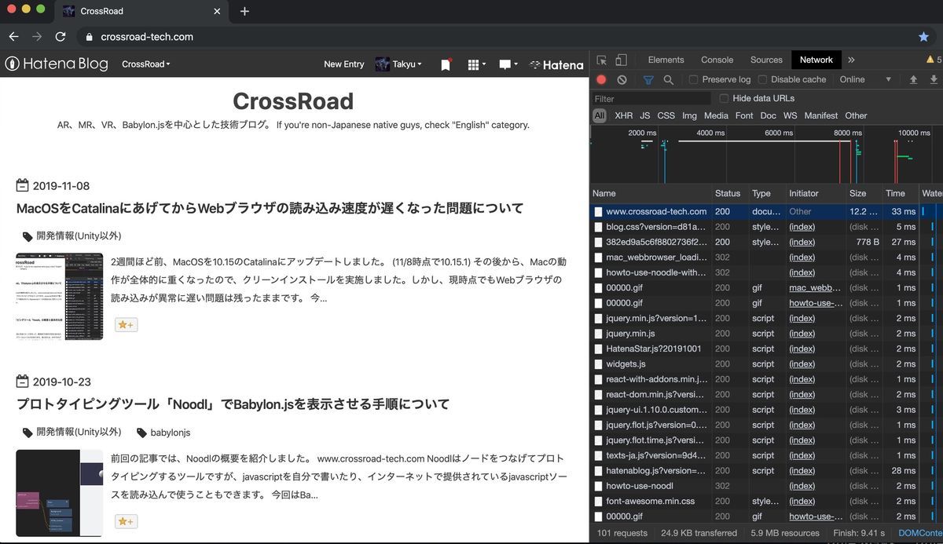Filter requests by XHR
The width and height of the screenshot is (943, 544).
pos(623,115)
